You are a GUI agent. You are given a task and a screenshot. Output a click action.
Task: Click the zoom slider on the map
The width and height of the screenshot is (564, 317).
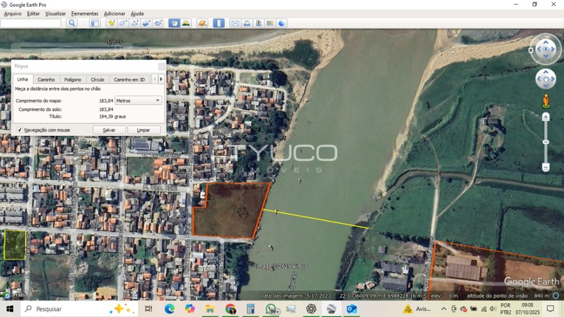coord(546,142)
